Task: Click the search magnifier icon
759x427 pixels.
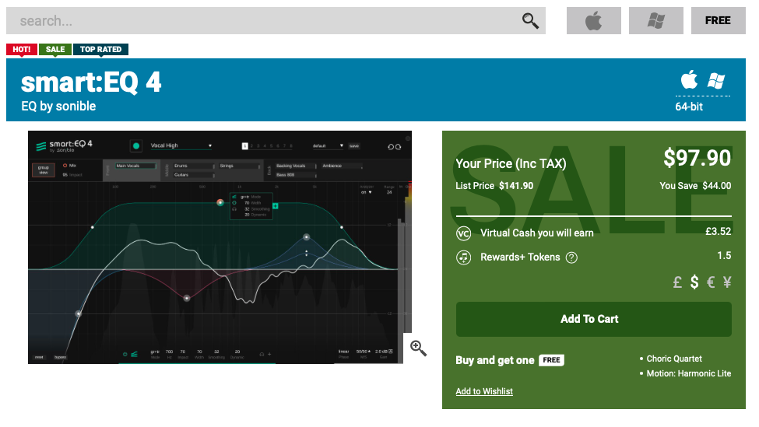Action: 530,21
